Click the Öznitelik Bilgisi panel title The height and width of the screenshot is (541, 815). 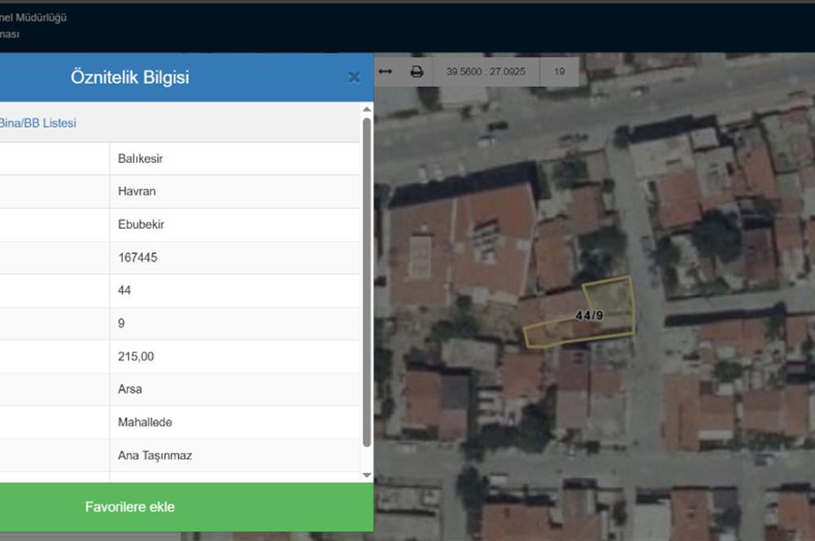(x=130, y=77)
